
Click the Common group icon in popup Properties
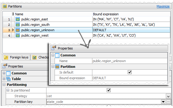click(57, 55)
